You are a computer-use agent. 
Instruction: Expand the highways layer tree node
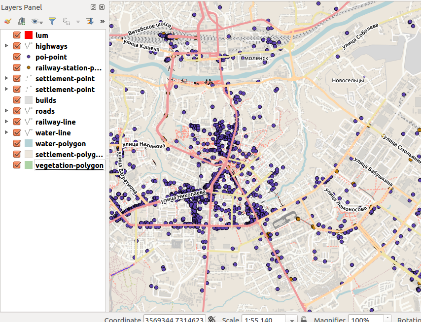point(6,46)
